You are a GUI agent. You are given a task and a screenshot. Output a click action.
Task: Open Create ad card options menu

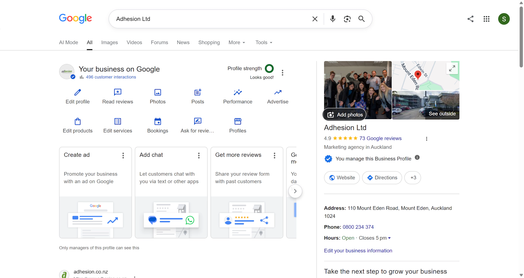tap(123, 155)
